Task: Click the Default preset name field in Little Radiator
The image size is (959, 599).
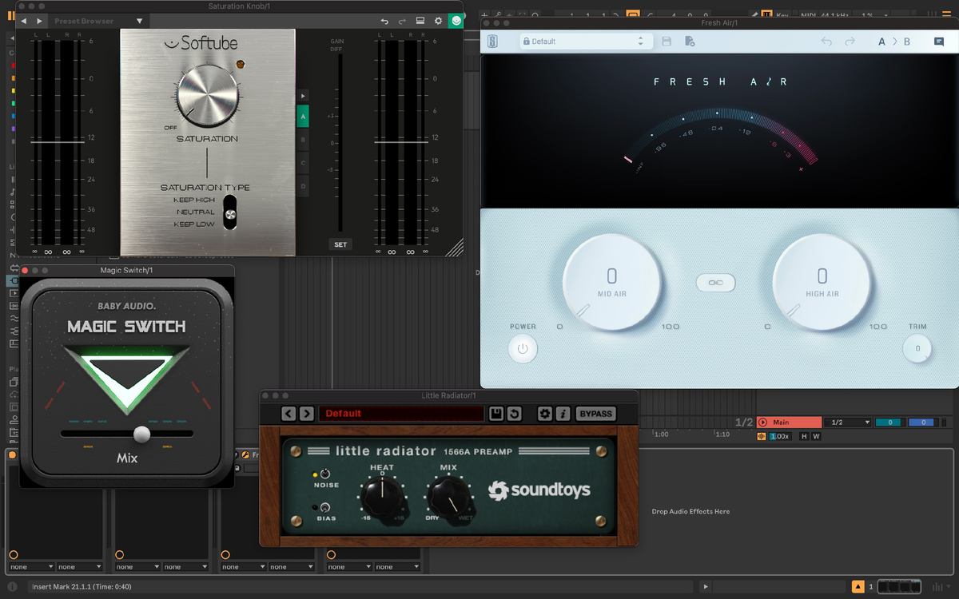Action: 401,414
